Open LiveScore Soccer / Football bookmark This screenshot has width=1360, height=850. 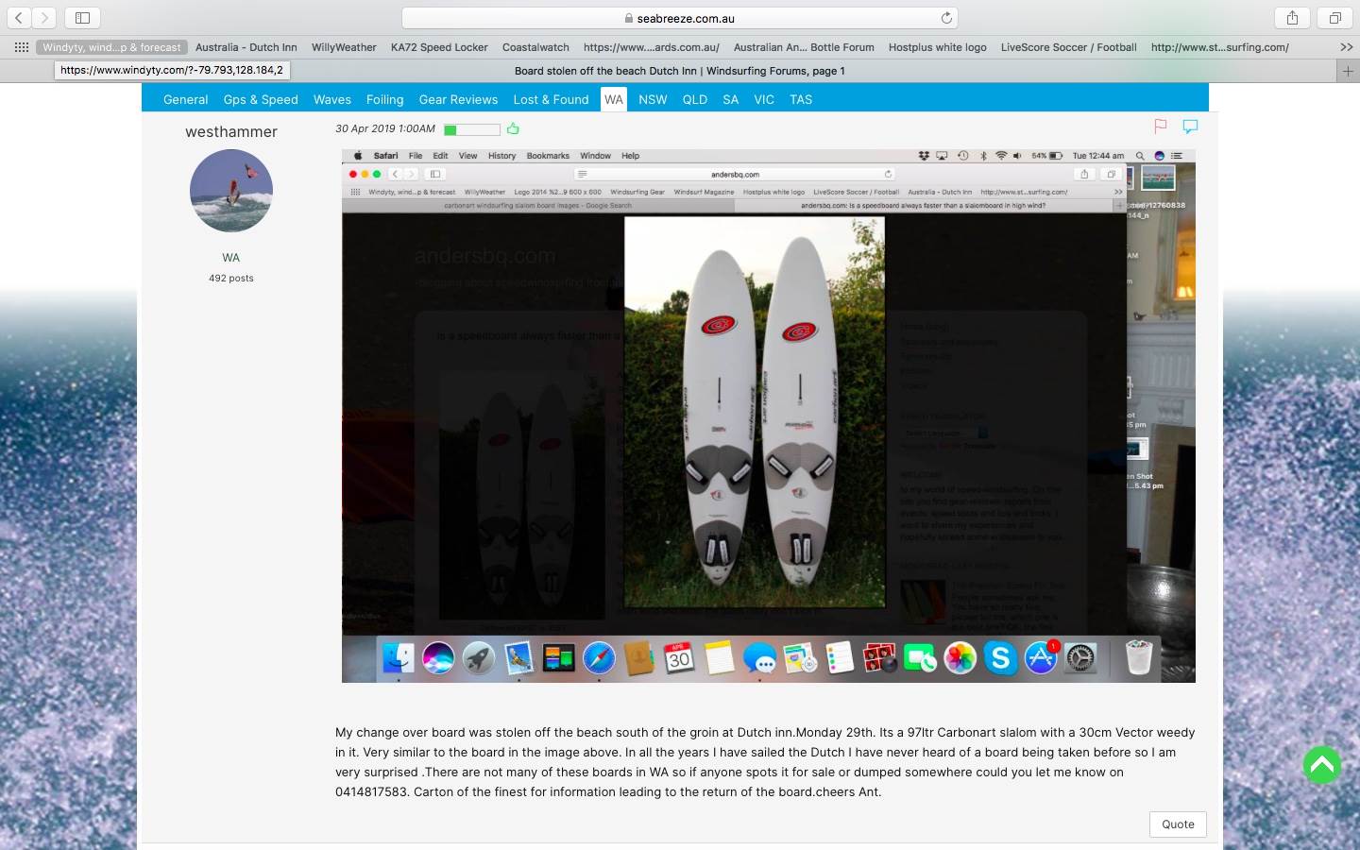click(x=1068, y=47)
